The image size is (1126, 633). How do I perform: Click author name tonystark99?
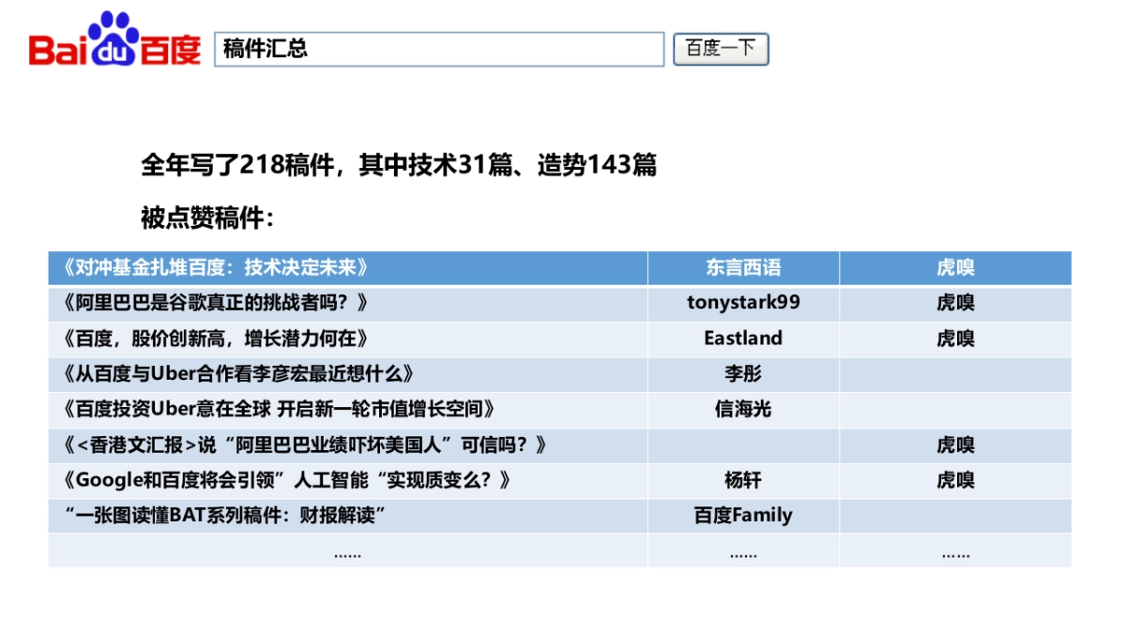pyautogui.click(x=742, y=302)
